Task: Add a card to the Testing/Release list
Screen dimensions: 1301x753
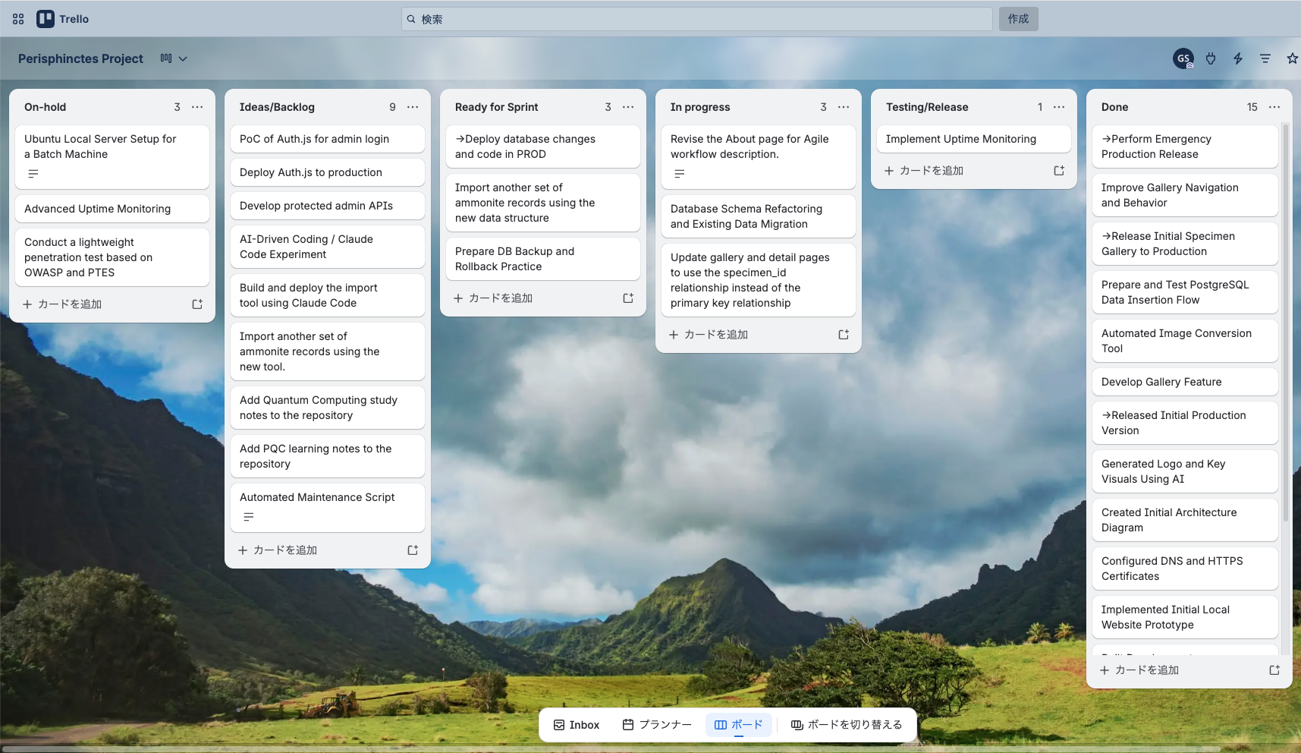Action: [x=963, y=171]
